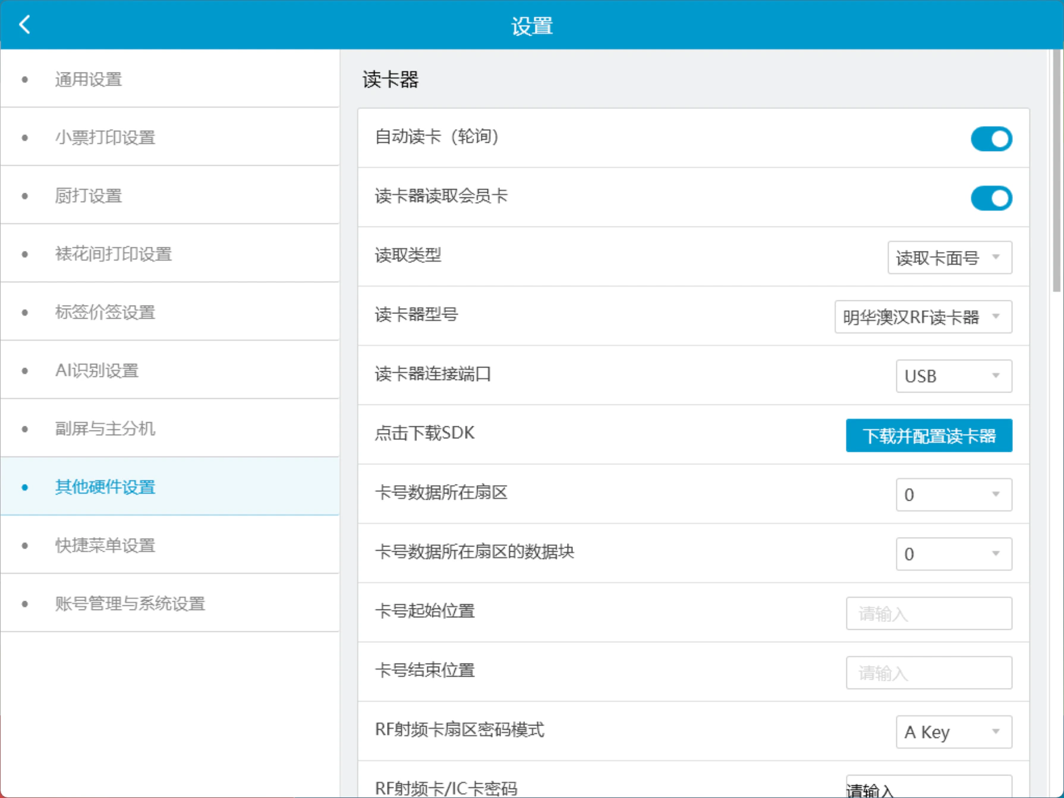Go back using the header arrow
The width and height of the screenshot is (1064, 798).
pos(24,24)
